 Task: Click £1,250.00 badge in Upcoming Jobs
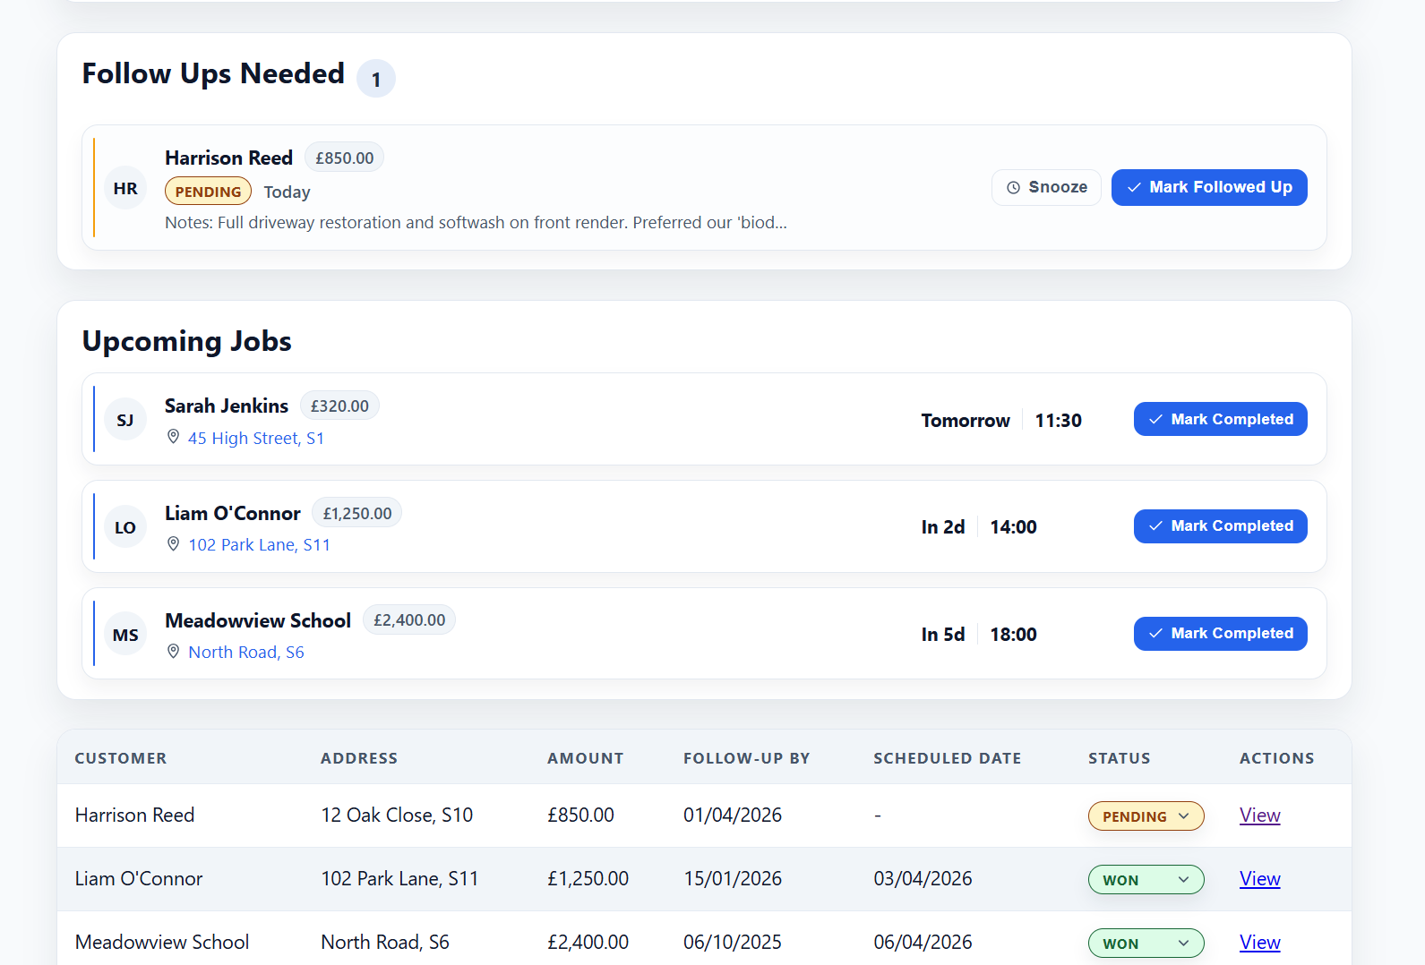356,513
